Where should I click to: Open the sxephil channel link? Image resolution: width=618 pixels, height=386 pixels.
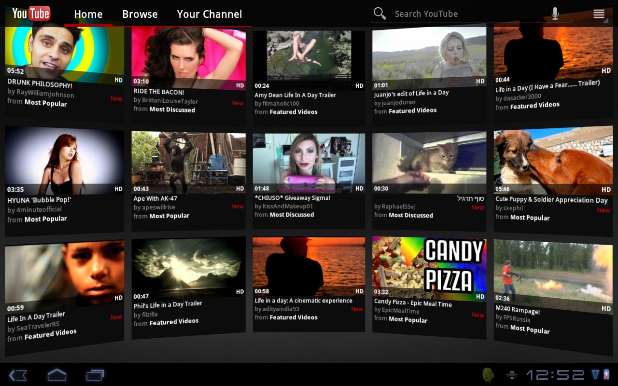tap(509, 208)
